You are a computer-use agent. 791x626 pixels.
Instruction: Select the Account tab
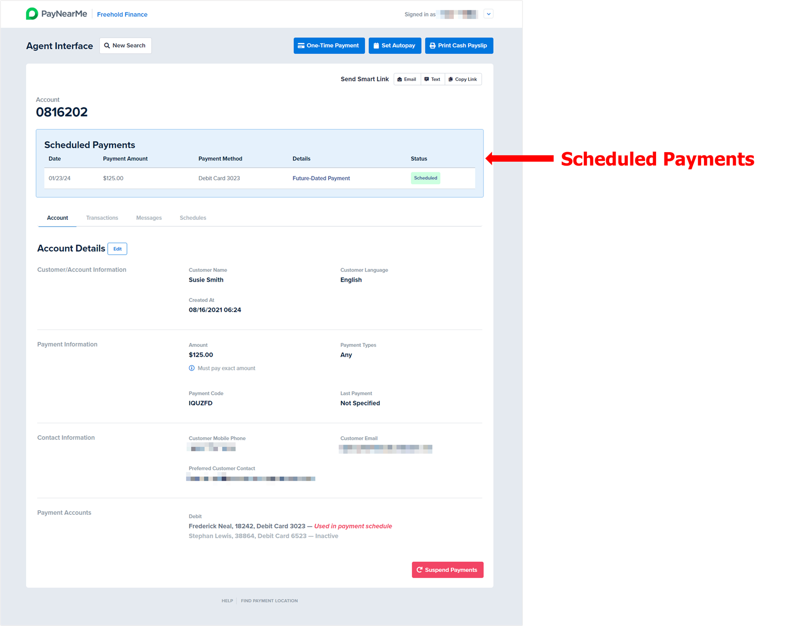pyautogui.click(x=57, y=218)
